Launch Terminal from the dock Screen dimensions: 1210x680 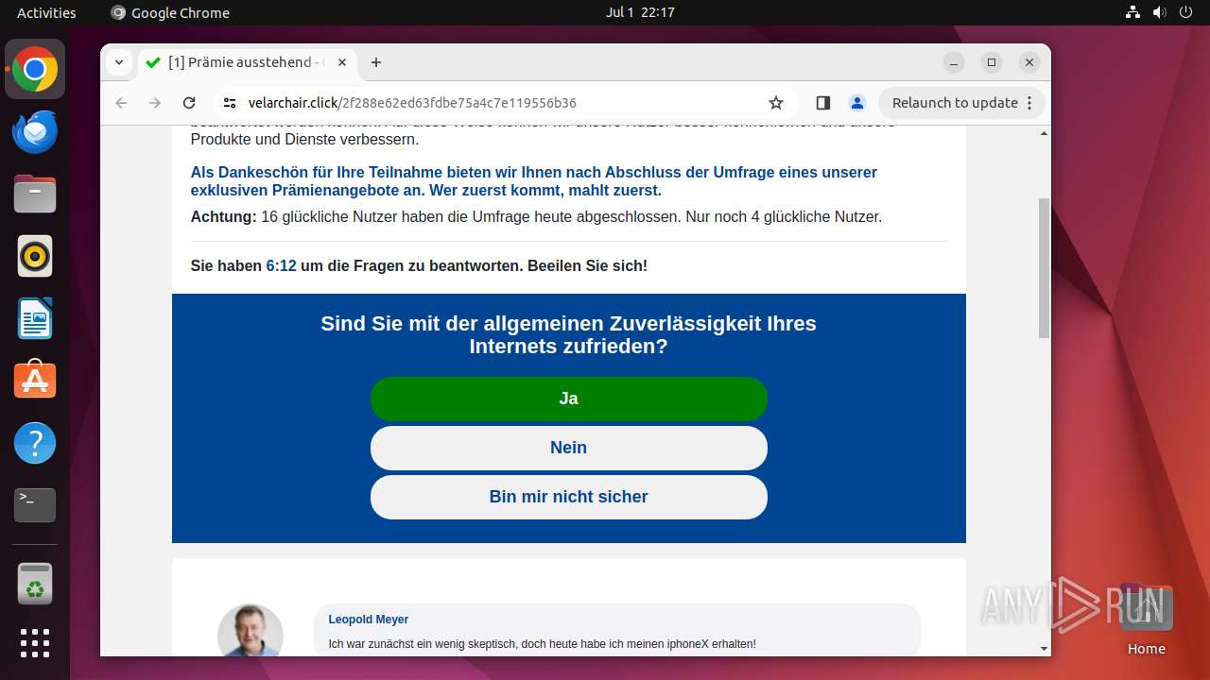pos(35,505)
